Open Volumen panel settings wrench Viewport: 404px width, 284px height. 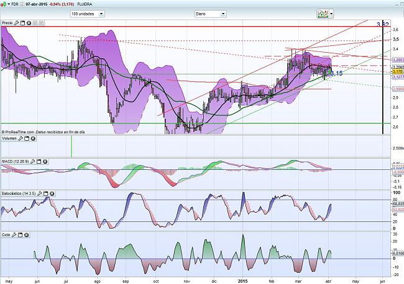tap(21, 138)
